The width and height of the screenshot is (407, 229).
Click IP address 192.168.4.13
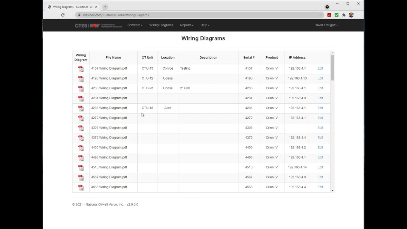pos(297,78)
